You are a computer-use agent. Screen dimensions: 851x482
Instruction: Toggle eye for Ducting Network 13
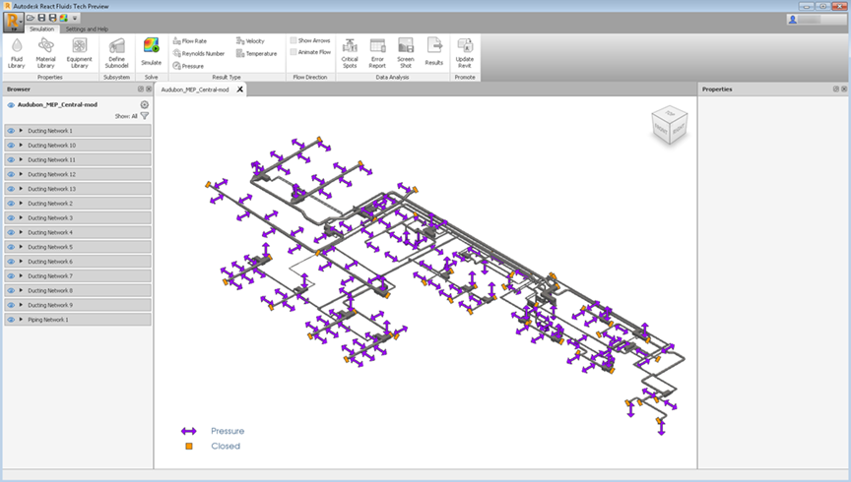(11, 189)
